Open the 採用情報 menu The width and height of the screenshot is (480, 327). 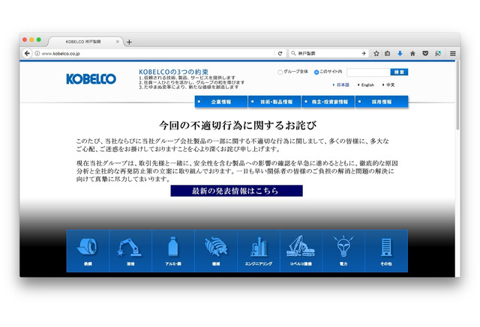pos(382,102)
